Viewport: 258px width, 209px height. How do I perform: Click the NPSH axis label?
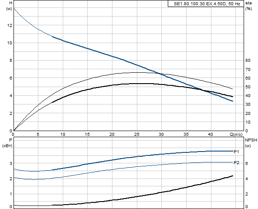point(251,140)
